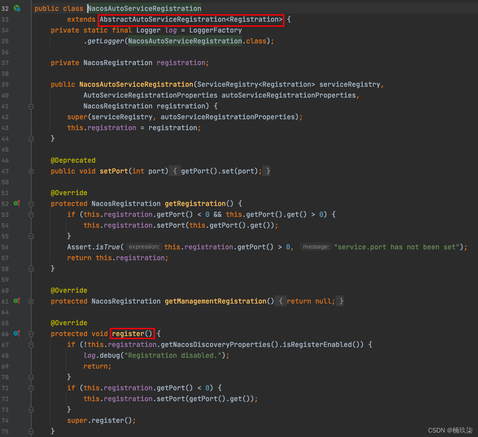This screenshot has height=437, width=478.
Task: Click the getLogger call on line 35
Action: coord(106,41)
